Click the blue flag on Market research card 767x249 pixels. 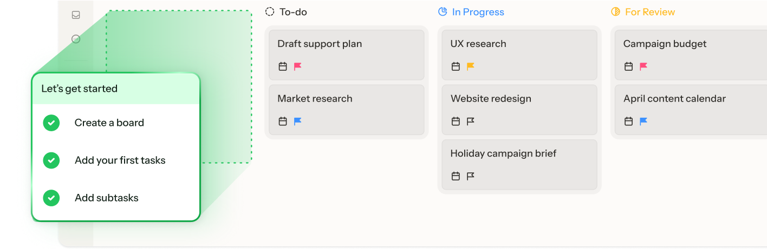point(297,122)
